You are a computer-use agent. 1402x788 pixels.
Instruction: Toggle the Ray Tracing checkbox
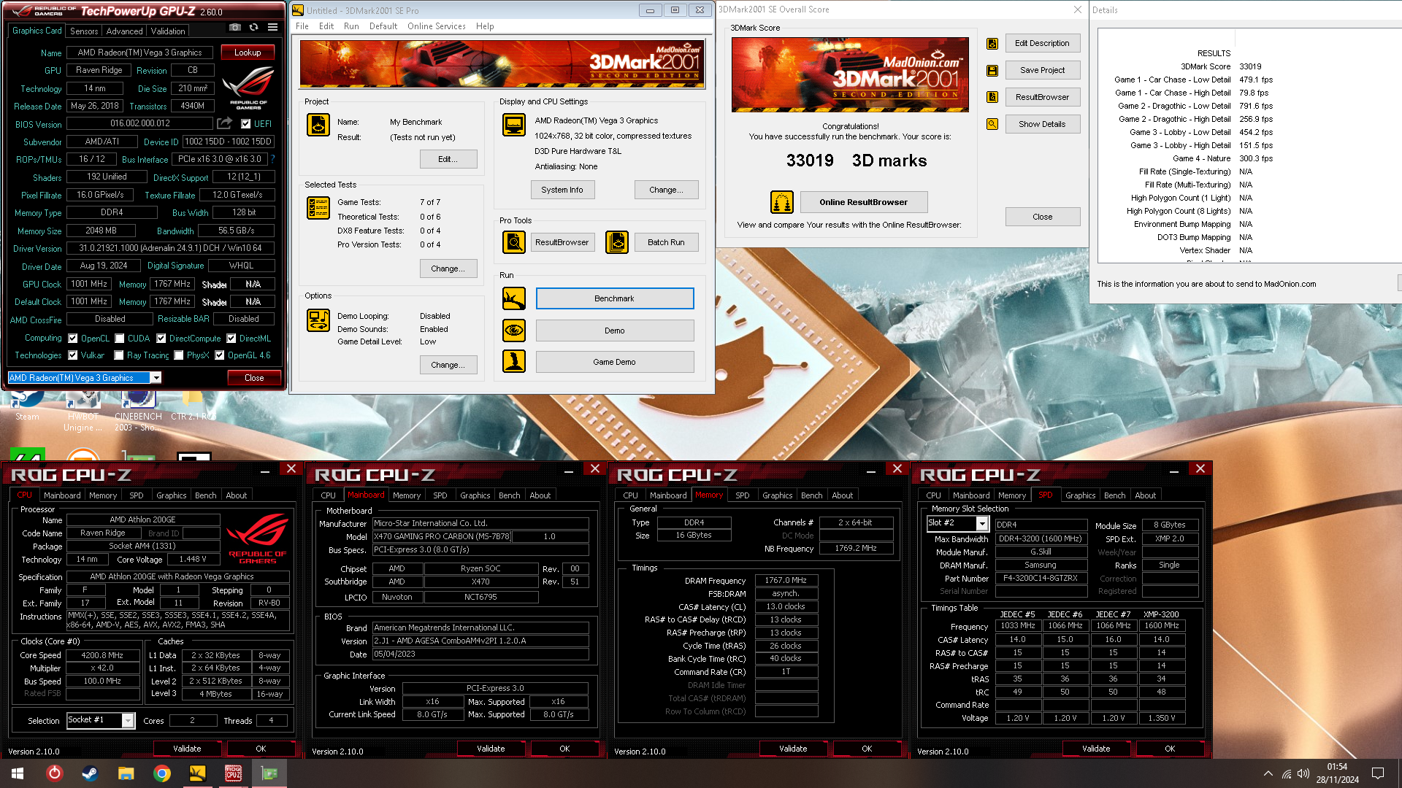pos(119,355)
